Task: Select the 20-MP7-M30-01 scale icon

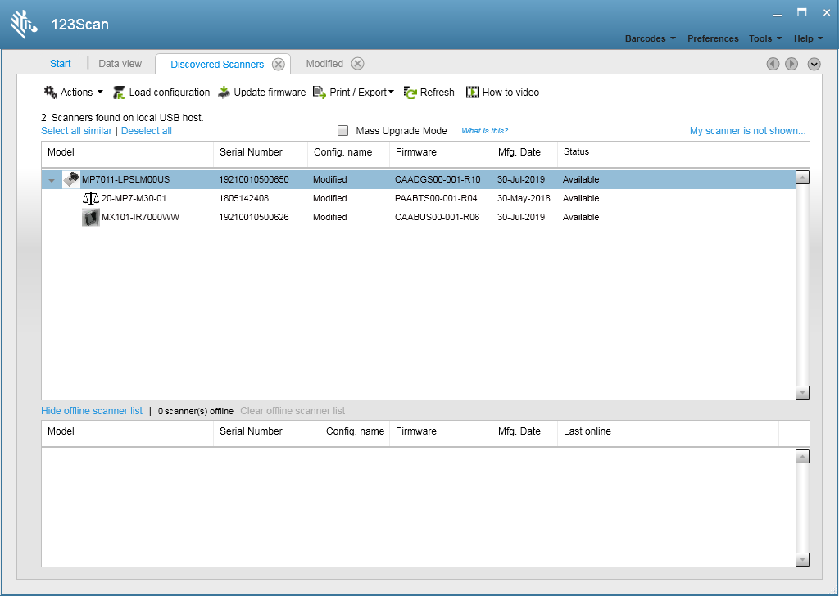Action: click(x=90, y=199)
